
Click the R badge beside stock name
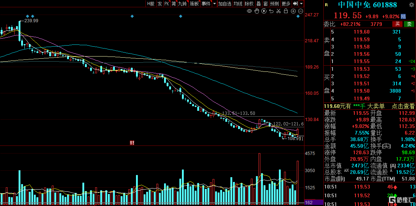tap(326, 4)
